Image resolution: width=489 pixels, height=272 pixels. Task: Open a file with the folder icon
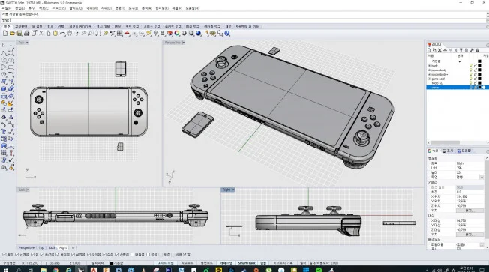pyautogui.click(x=12, y=33)
